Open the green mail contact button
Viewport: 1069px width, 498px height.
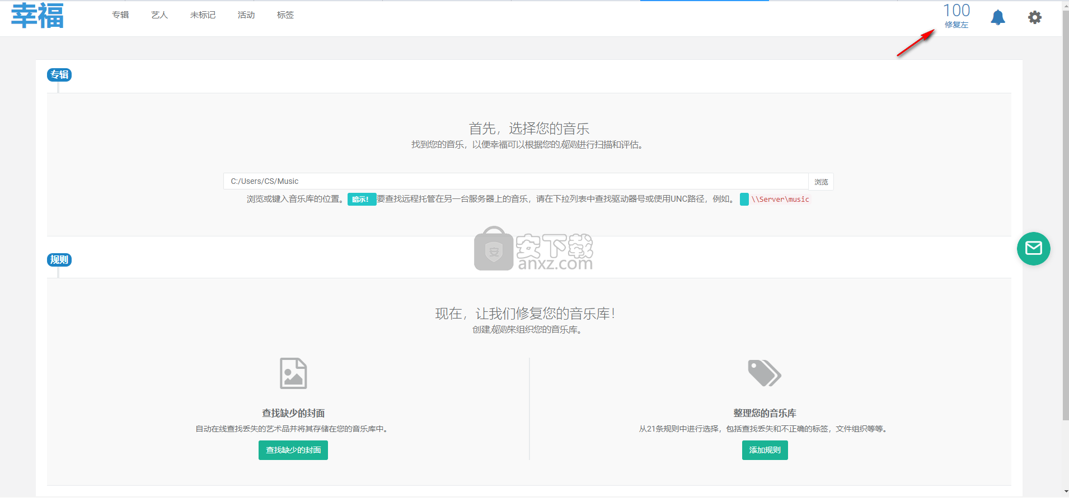(1033, 248)
